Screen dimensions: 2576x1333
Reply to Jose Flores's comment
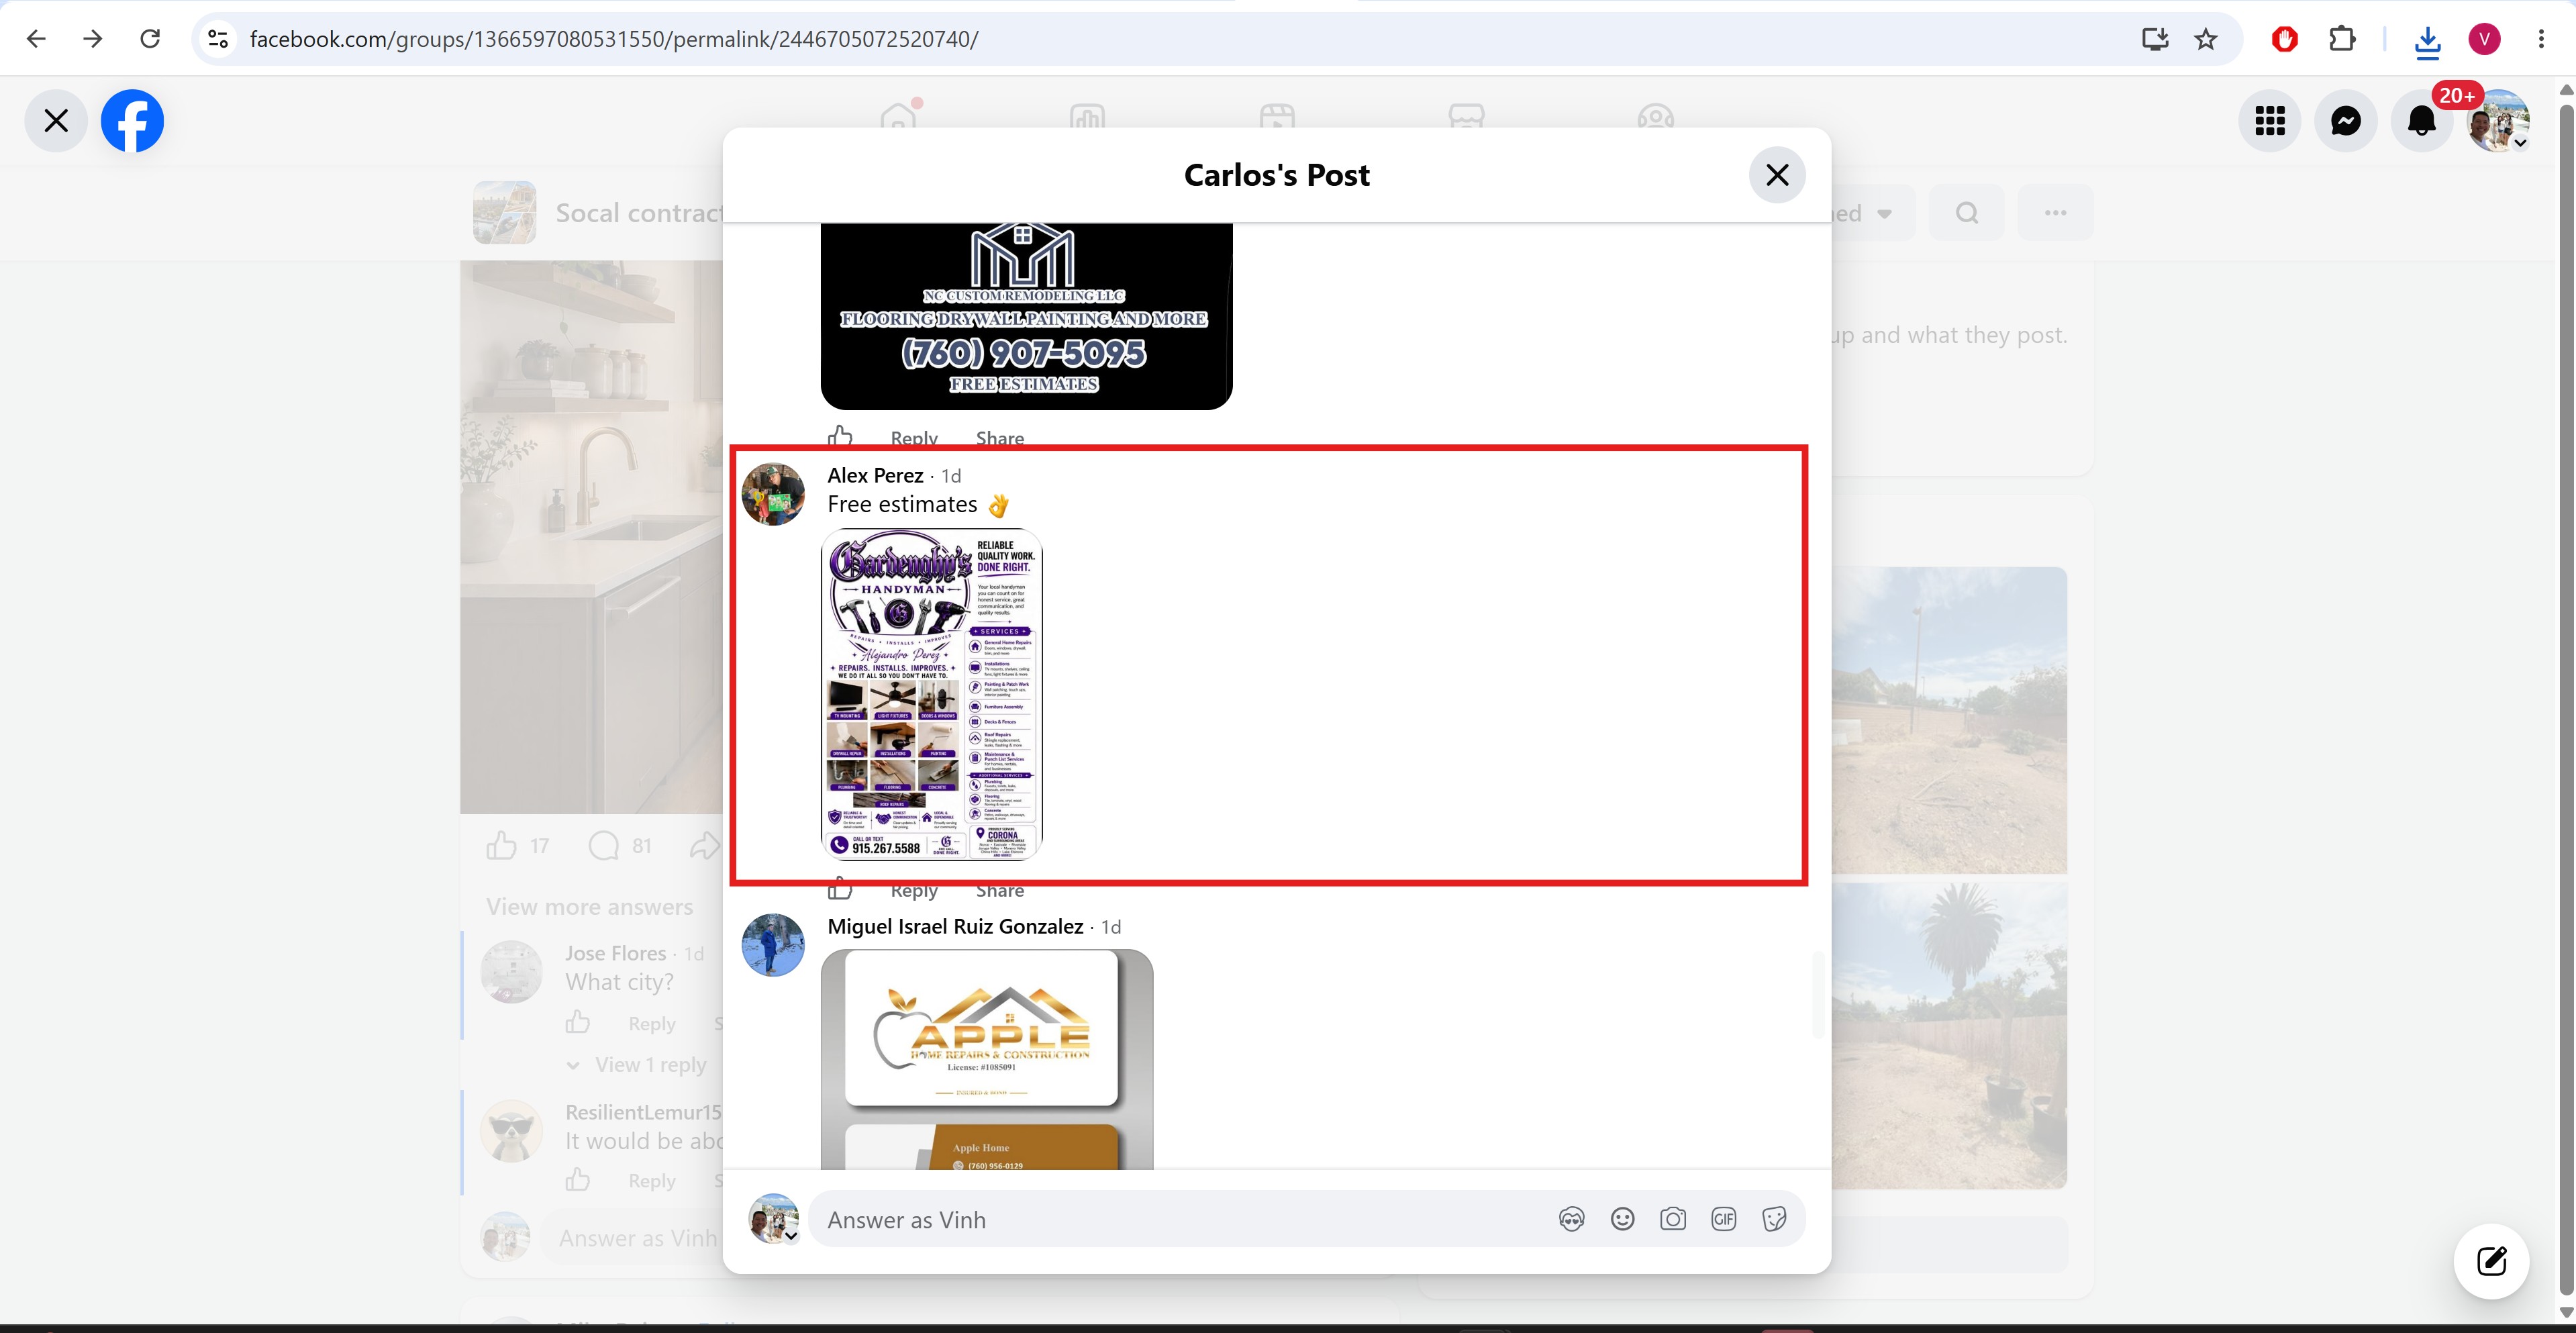point(652,1024)
